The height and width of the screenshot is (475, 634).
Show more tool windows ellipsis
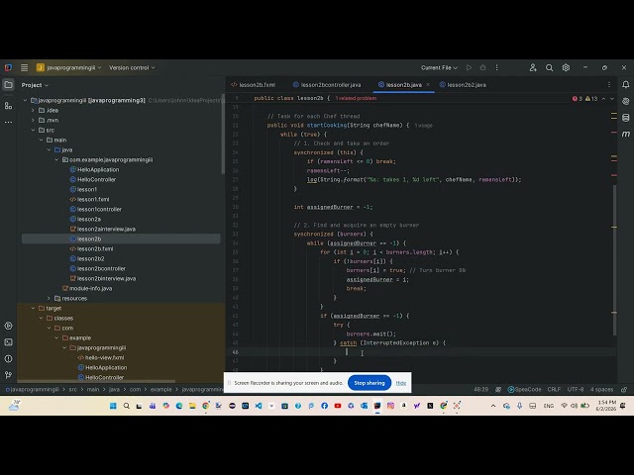point(9,122)
